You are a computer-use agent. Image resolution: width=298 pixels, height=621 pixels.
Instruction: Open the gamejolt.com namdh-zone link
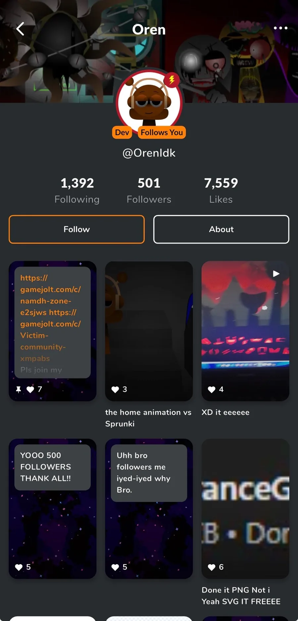(x=50, y=295)
